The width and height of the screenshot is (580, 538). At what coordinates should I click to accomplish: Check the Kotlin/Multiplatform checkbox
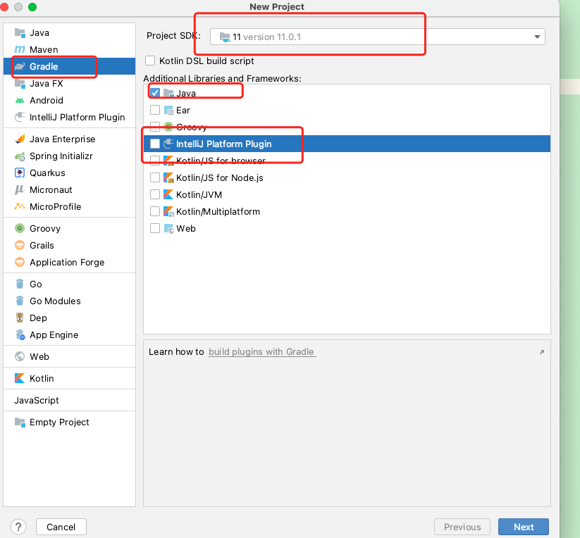(x=155, y=212)
